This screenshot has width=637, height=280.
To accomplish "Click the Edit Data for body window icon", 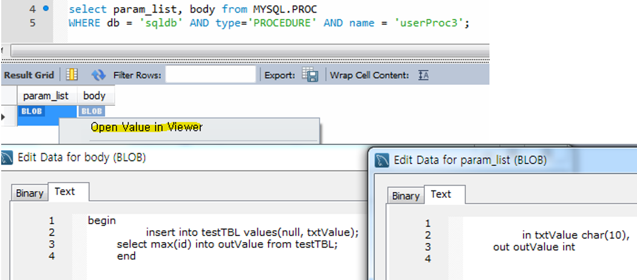I will point(7,157).
